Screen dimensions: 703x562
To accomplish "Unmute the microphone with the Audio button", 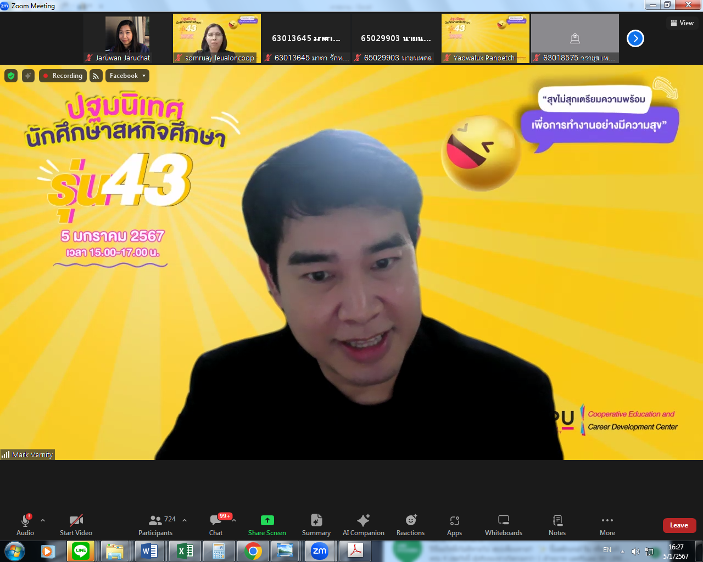I will click(25, 525).
